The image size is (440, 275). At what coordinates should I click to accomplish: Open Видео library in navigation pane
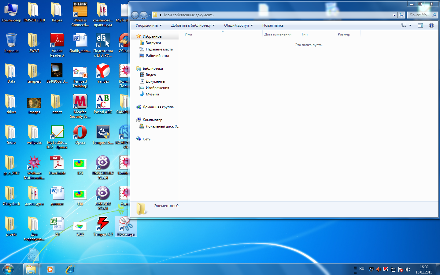pos(151,75)
